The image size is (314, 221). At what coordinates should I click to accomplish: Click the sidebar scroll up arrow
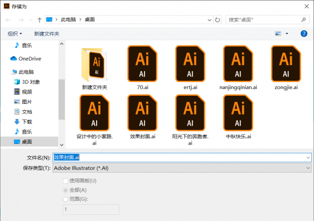(62, 44)
